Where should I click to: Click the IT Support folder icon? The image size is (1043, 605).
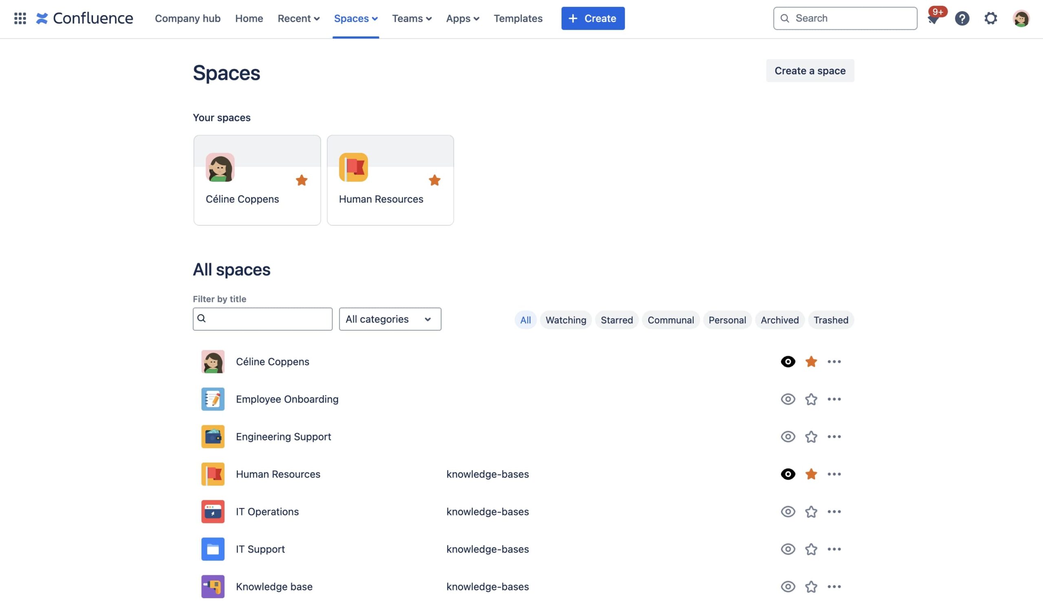point(213,549)
